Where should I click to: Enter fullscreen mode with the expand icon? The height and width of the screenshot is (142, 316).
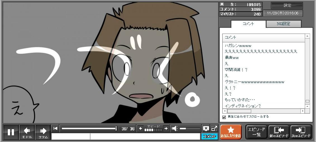coord(214,128)
